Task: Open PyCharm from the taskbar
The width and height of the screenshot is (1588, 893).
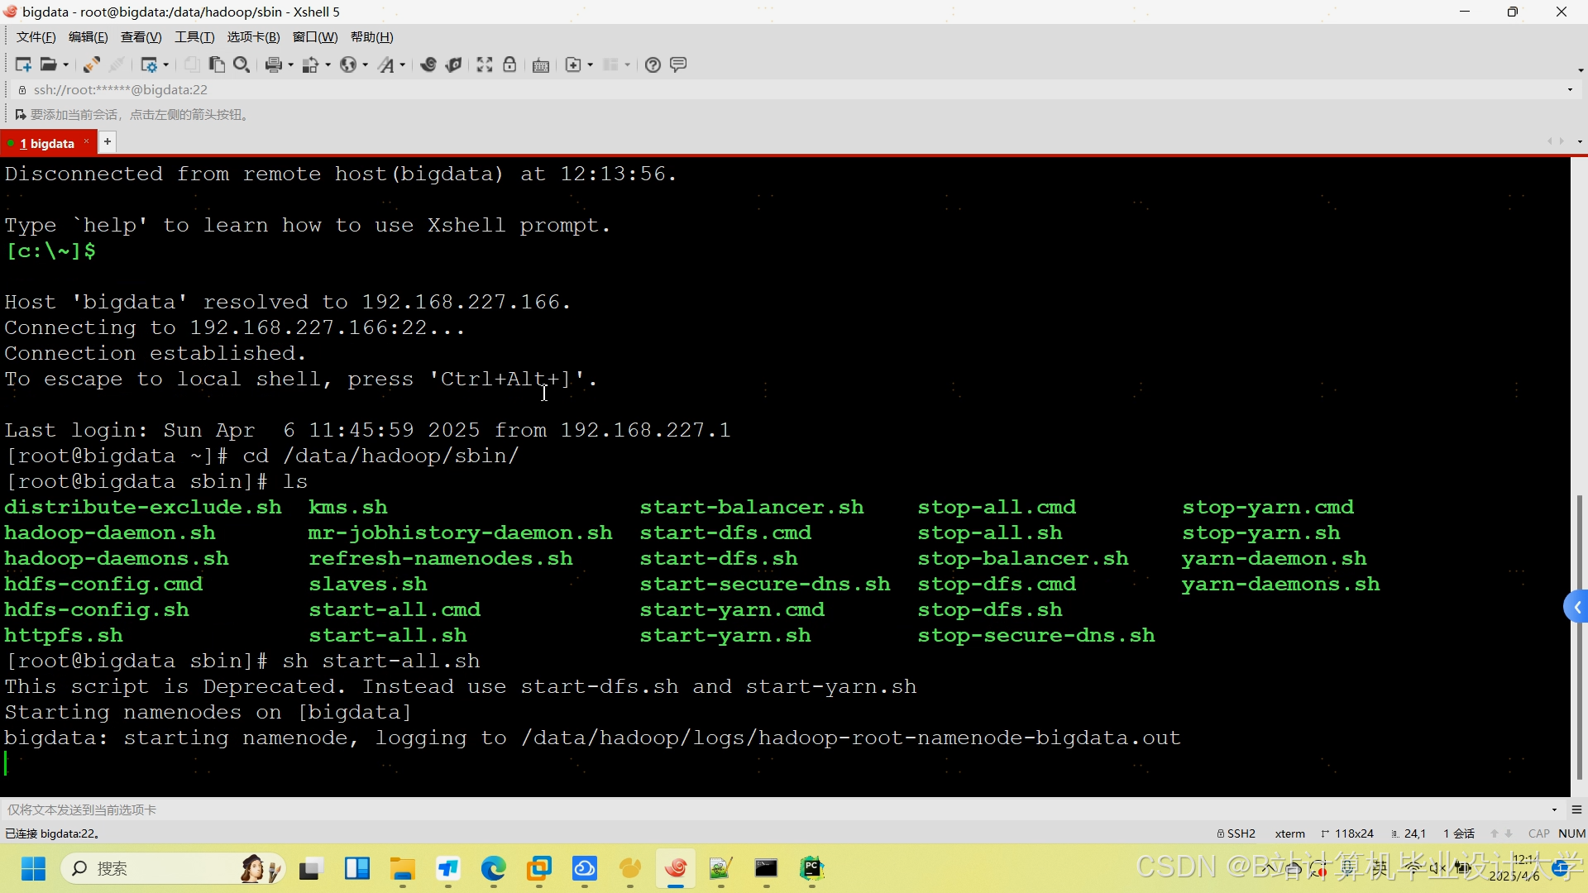Action: click(x=813, y=869)
